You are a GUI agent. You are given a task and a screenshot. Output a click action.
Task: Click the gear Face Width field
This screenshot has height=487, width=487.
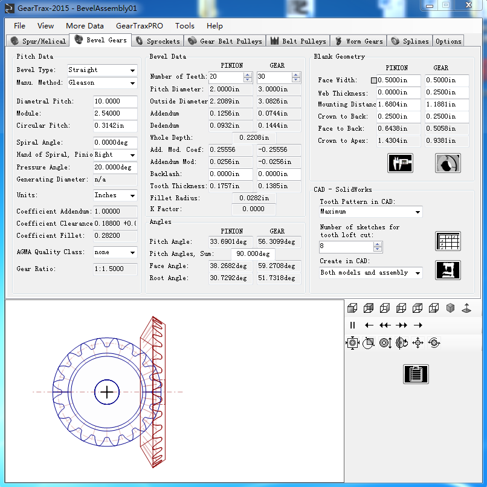click(x=447, y=80)
